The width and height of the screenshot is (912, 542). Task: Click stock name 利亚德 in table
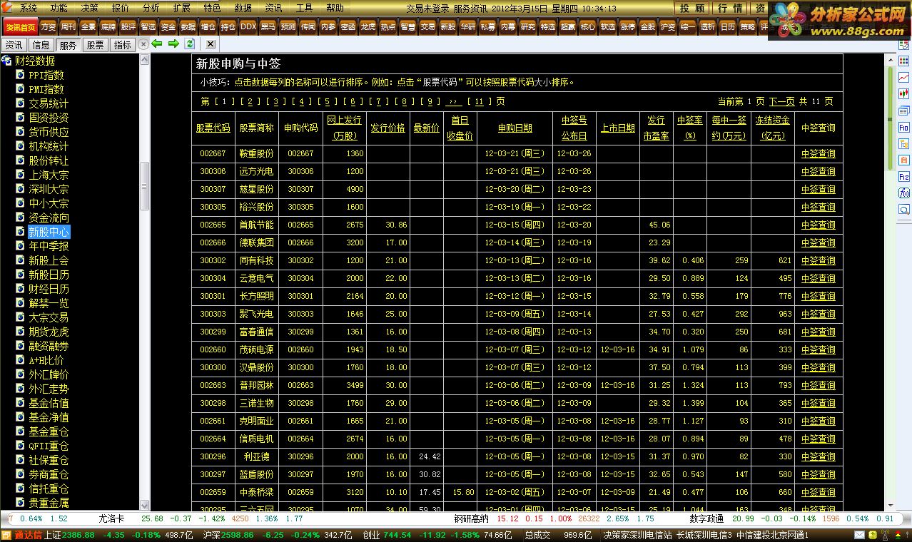click(256, 456)
